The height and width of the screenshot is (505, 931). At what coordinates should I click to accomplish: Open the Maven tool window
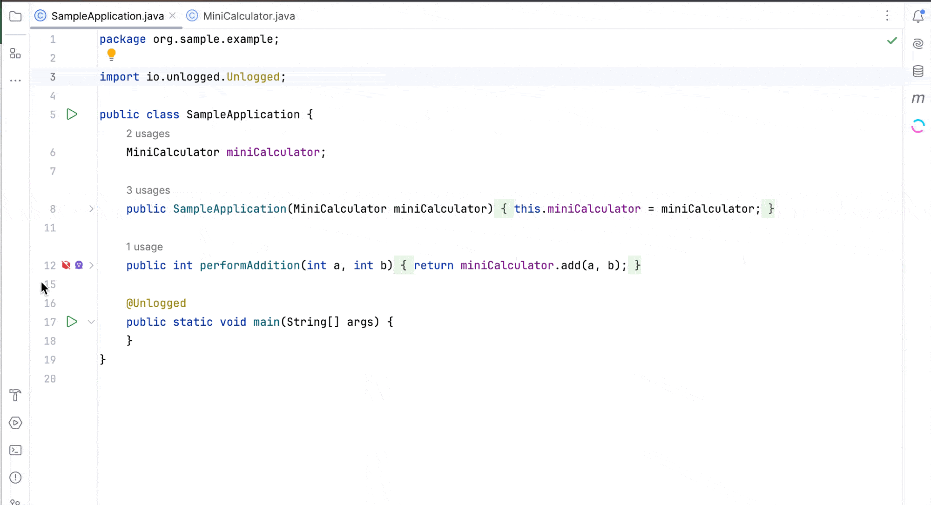coord(918,98)
